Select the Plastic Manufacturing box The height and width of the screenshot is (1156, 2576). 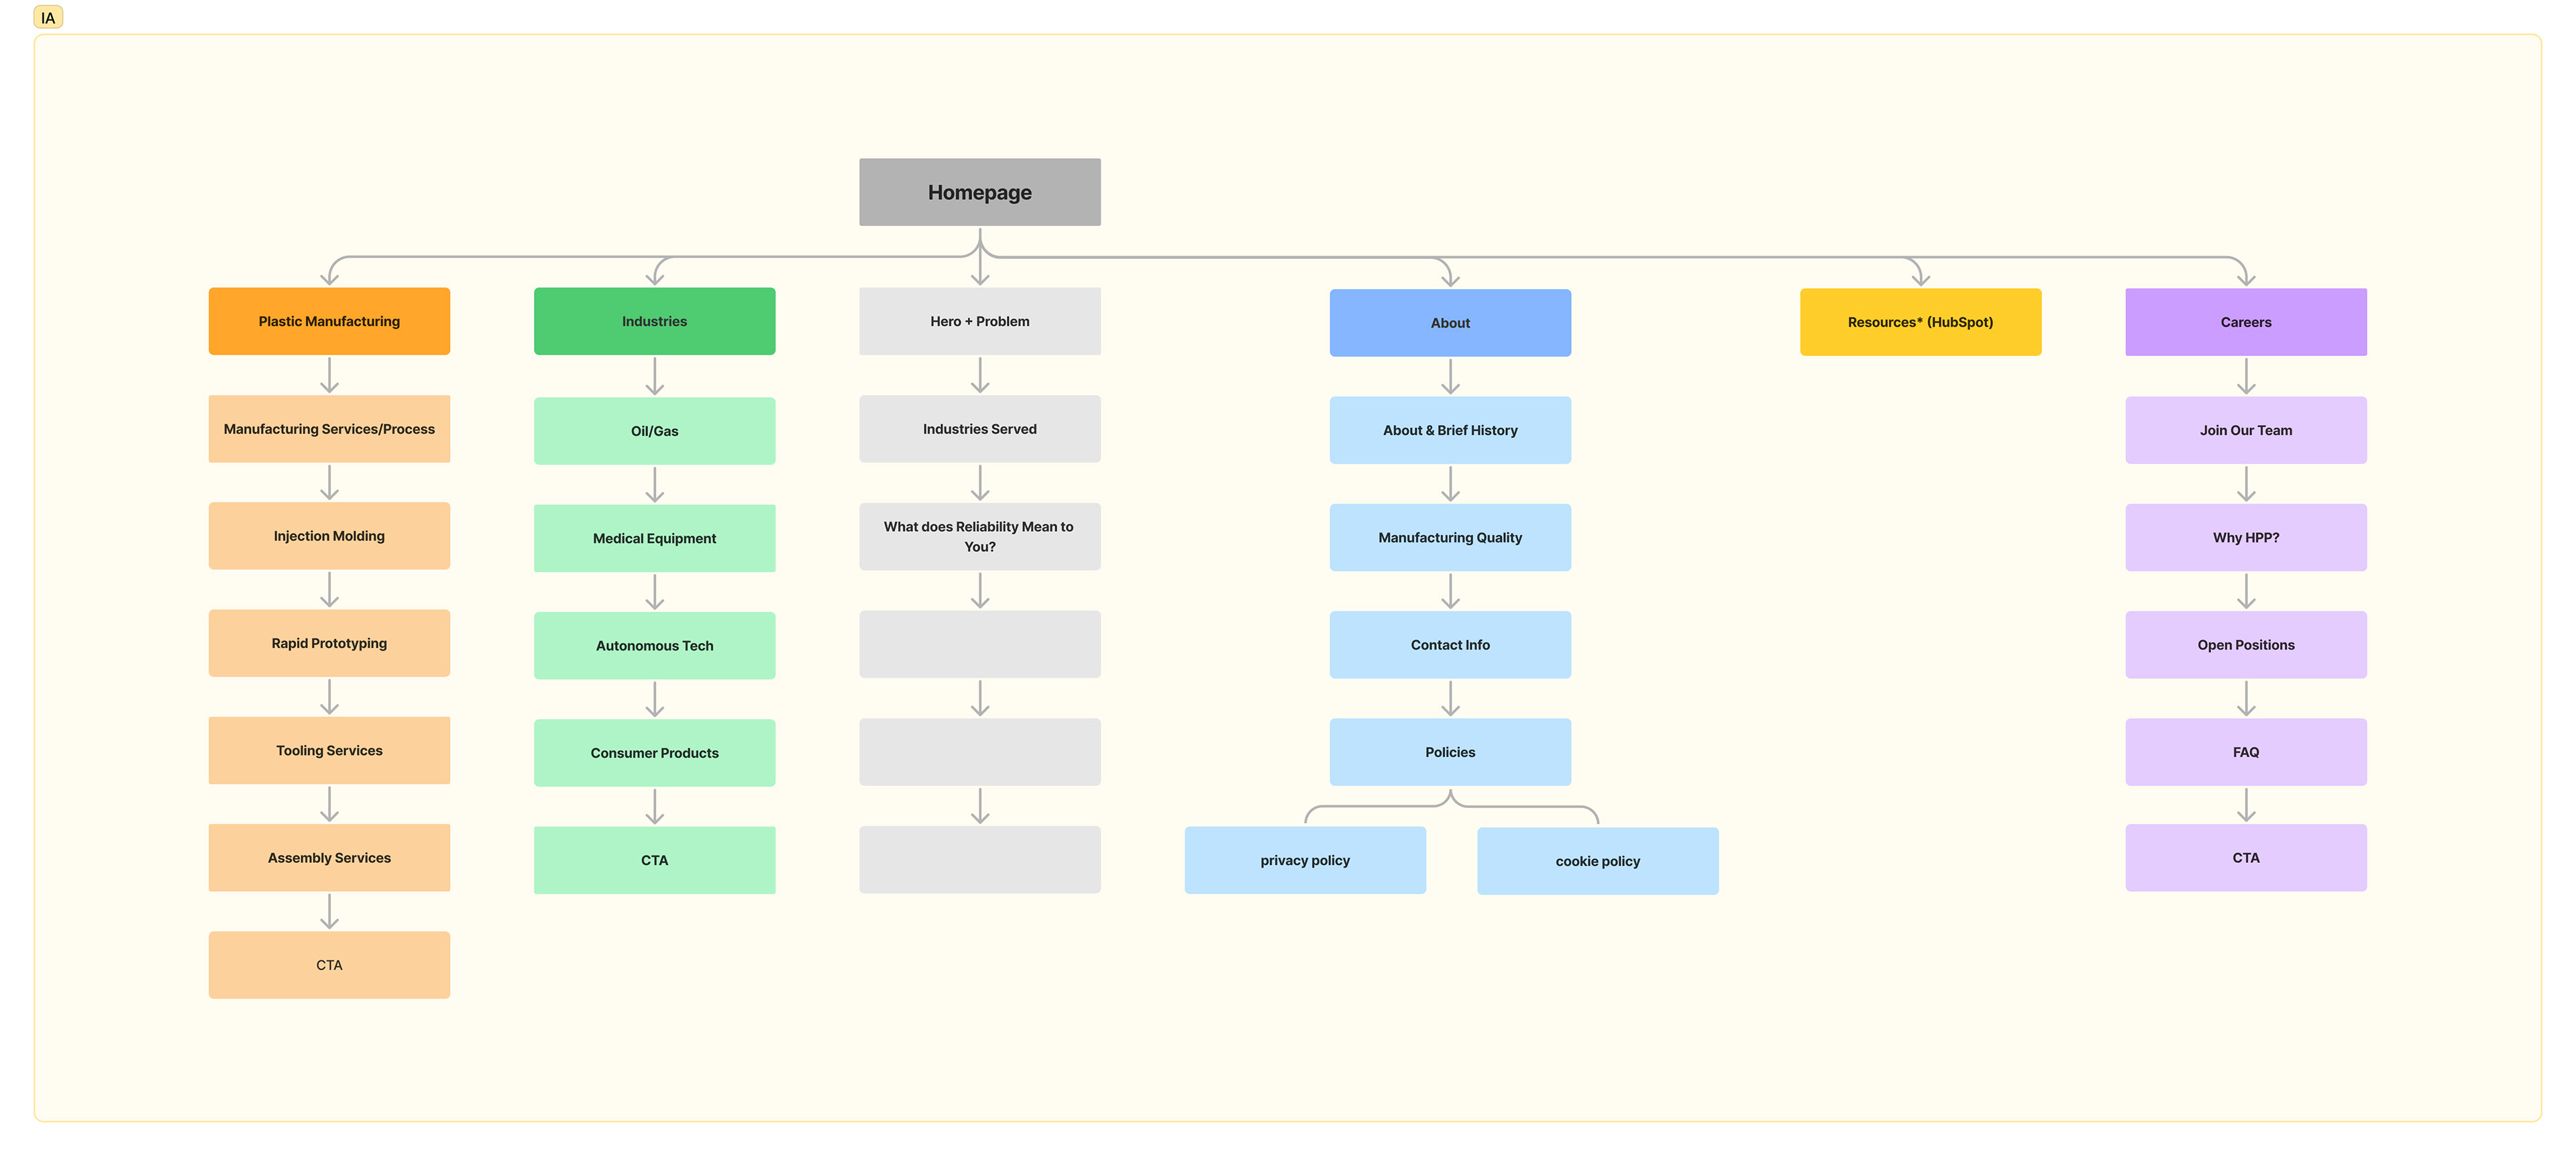point(329,321)
